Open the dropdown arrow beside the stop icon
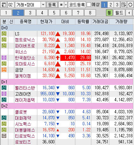Viewport: 134px width, 145px height. point(66,5)
